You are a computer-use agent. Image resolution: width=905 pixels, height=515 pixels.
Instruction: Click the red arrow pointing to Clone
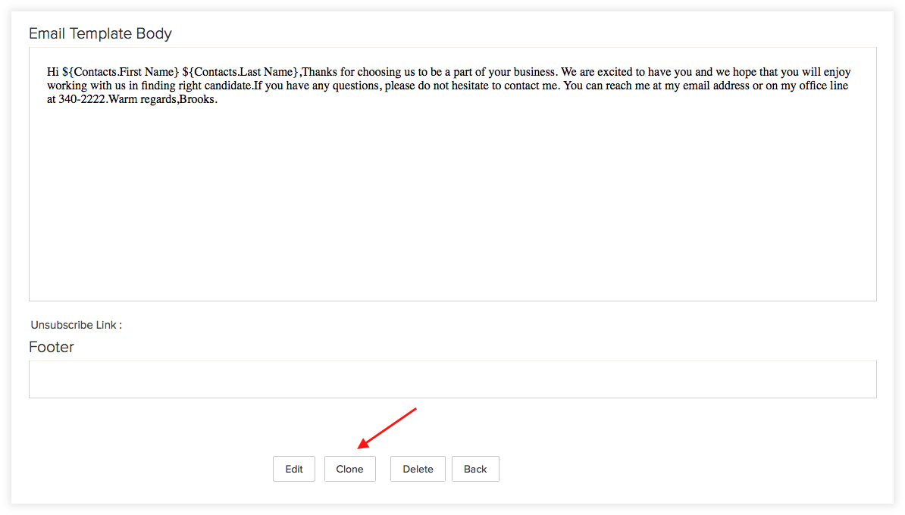(387, 428)
